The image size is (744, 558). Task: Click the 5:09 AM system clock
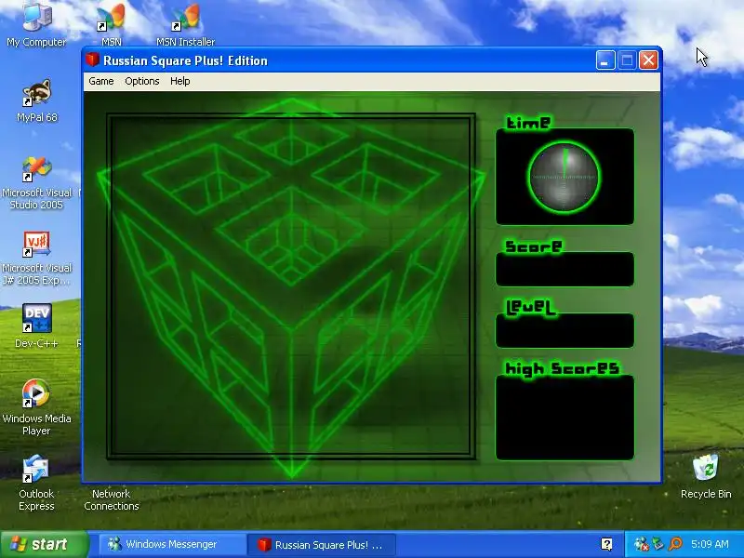[710, 544]
